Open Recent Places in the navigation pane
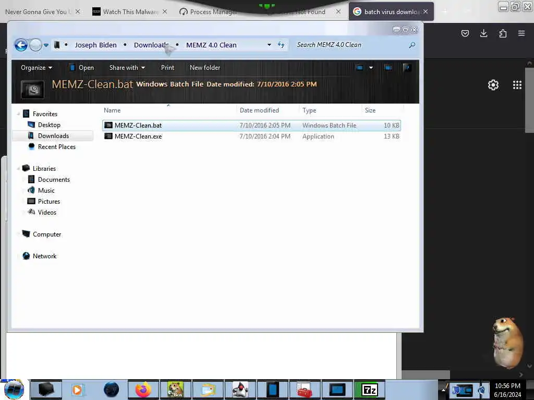The width and height of the screenshot is (534, 400). click(x=56, y=146)
